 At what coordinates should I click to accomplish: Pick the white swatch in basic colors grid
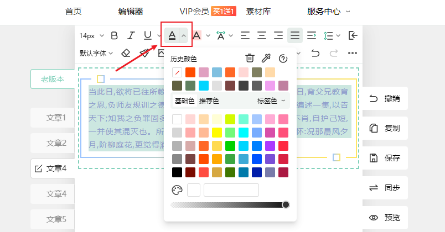[x=177, y=119]
